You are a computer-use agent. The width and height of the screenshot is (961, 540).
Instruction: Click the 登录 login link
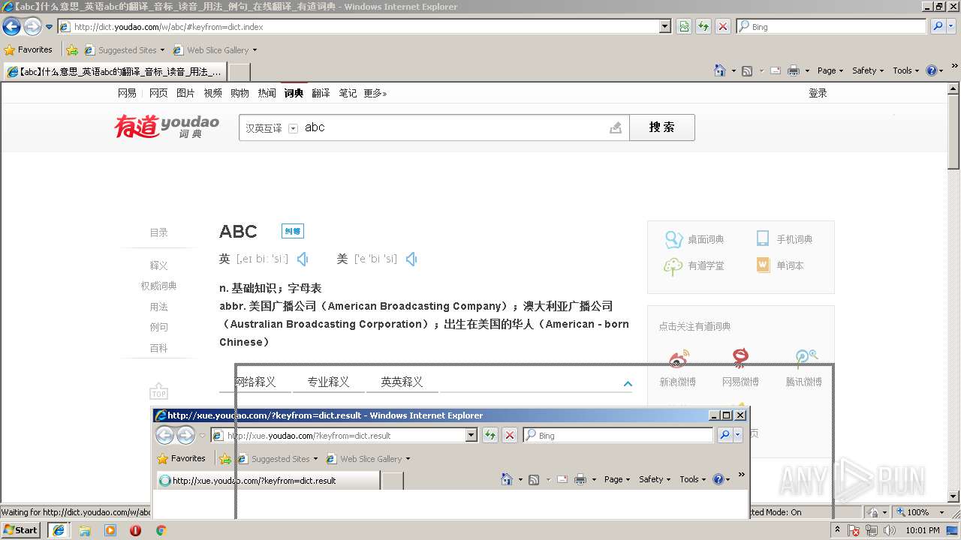[x=818, y=93]
